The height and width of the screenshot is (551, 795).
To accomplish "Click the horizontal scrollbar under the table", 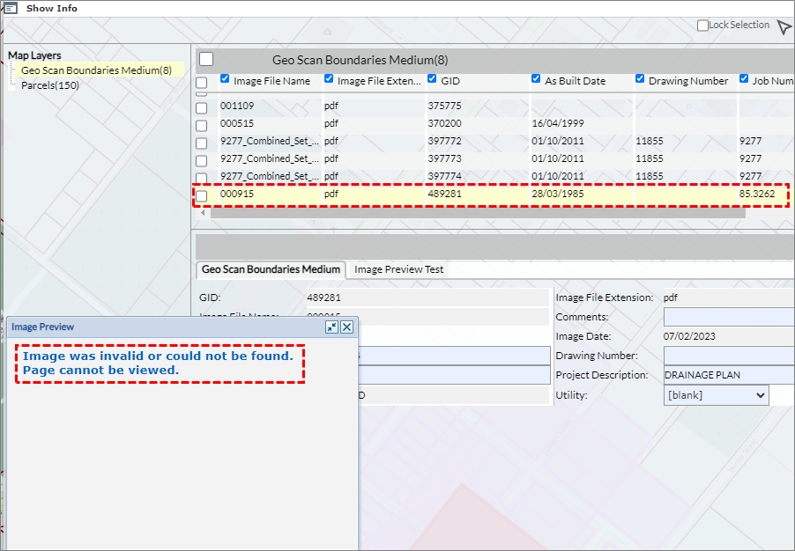I will pos(476,212).
